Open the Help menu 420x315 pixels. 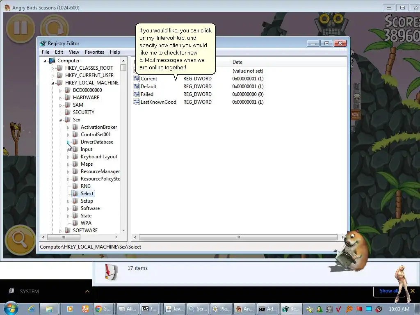coord(115,52)
